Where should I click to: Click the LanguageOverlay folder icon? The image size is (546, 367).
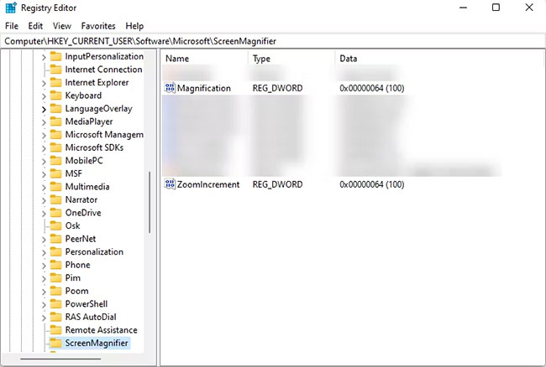tap(55, 108)
